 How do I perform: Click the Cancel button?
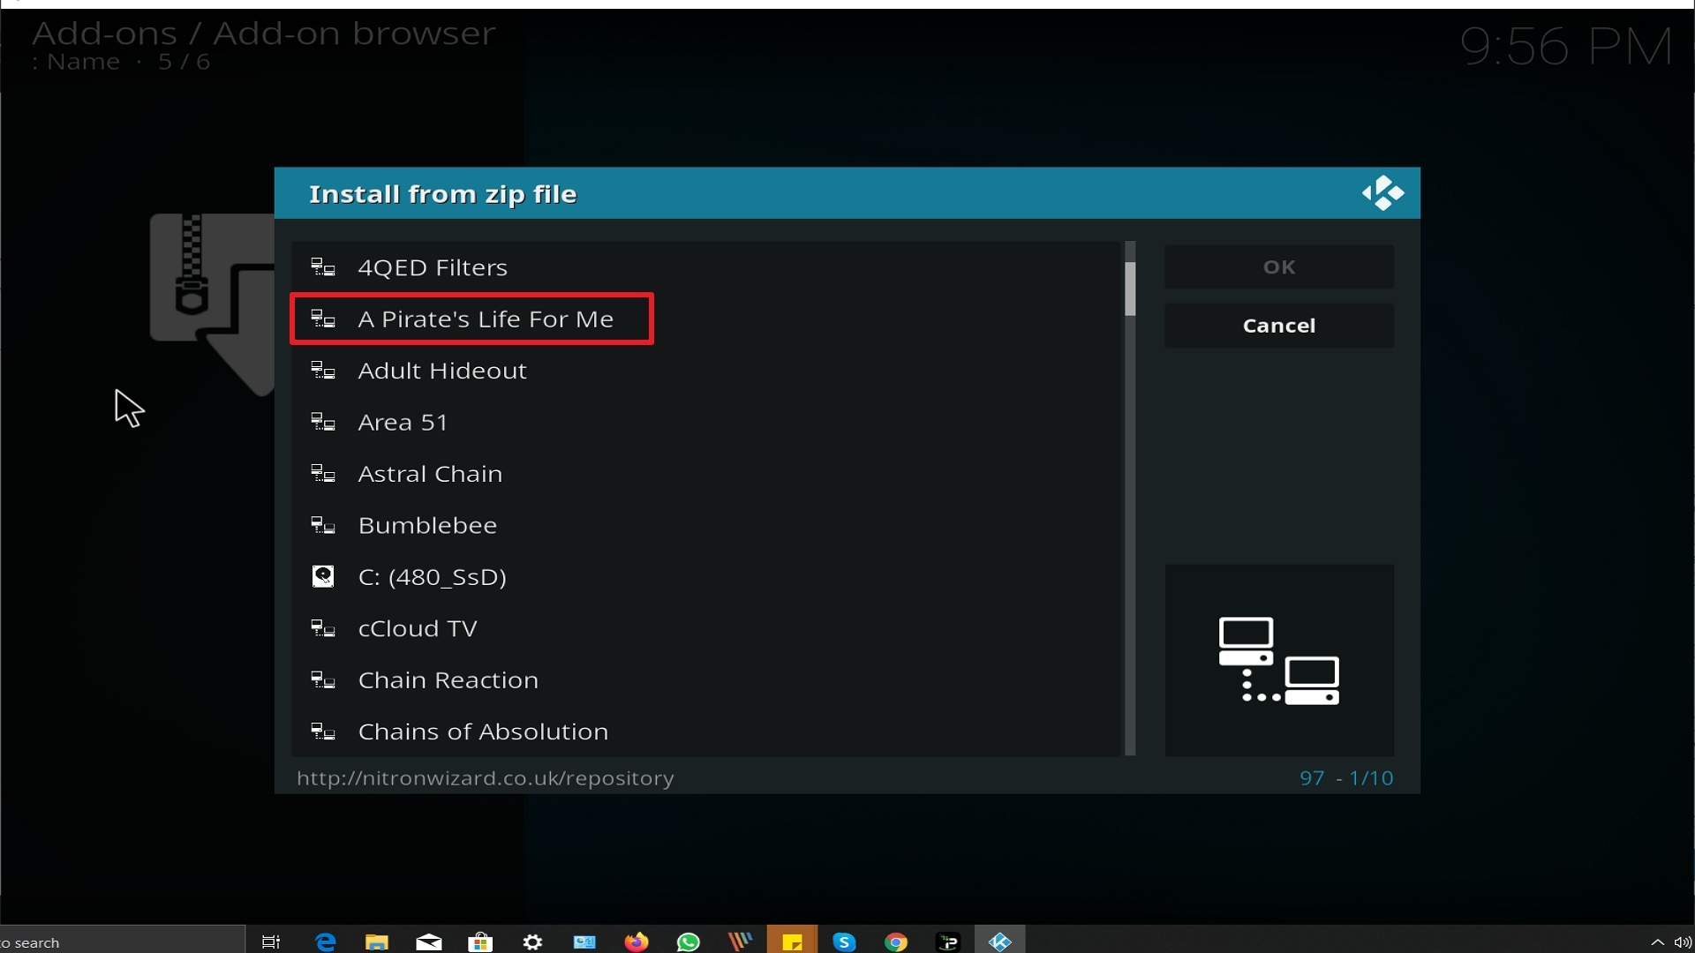(1279, 326)
